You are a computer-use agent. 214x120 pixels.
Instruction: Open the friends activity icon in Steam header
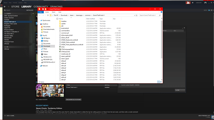188,2
